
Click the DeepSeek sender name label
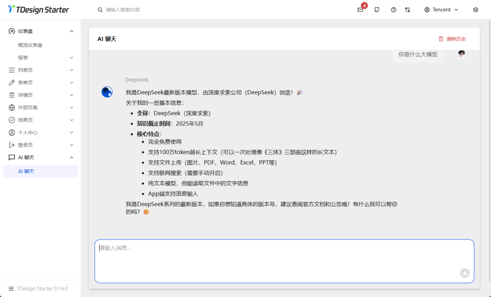click(137, 80)
